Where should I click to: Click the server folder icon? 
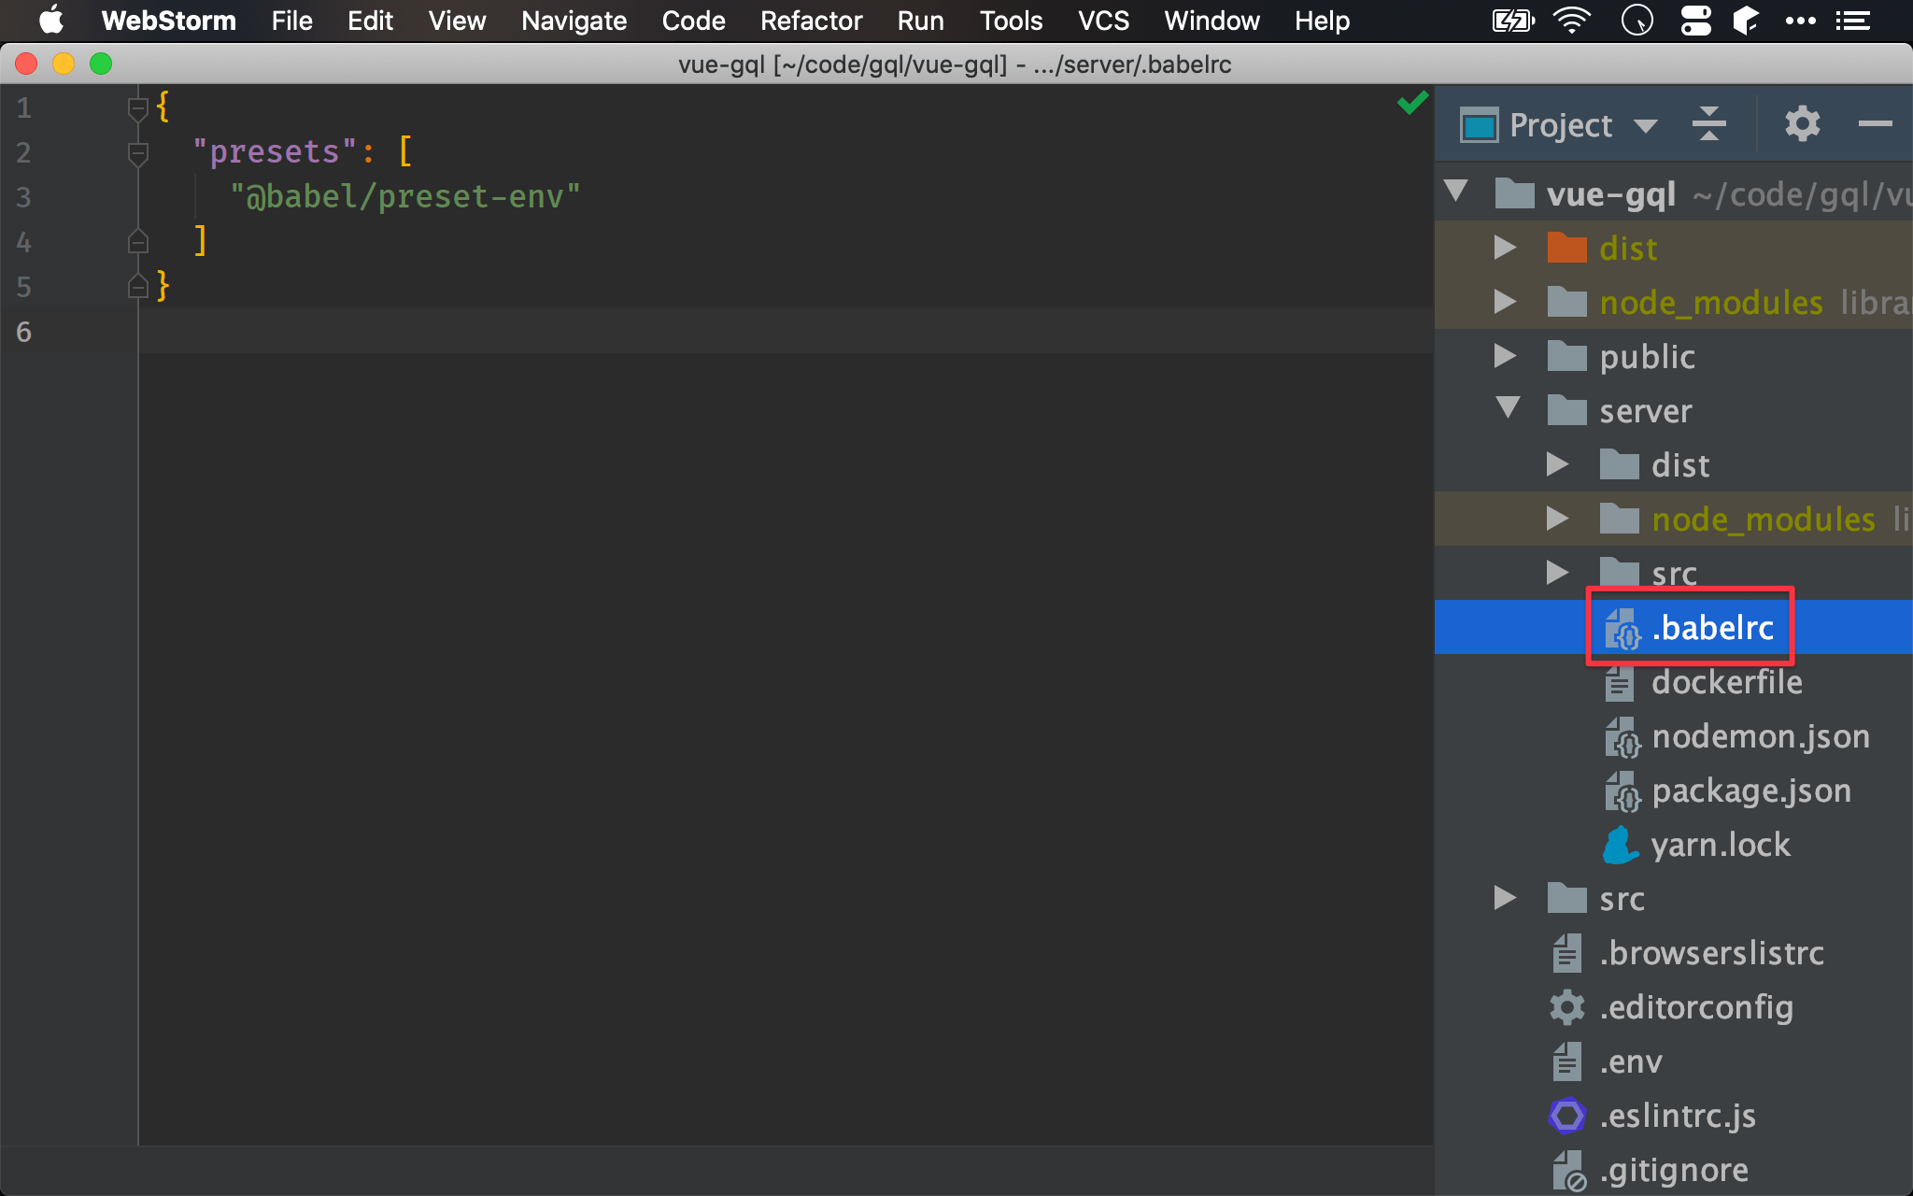[1566, 410]
